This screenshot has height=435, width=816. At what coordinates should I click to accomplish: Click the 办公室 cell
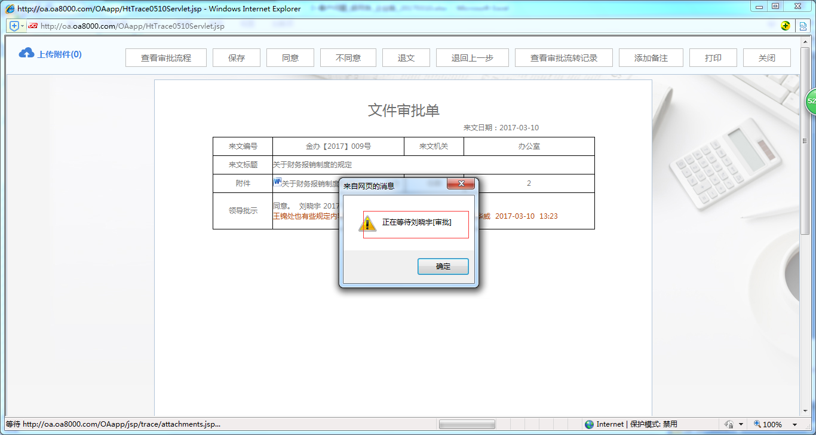pyautogui.click(x=529, y=146)
